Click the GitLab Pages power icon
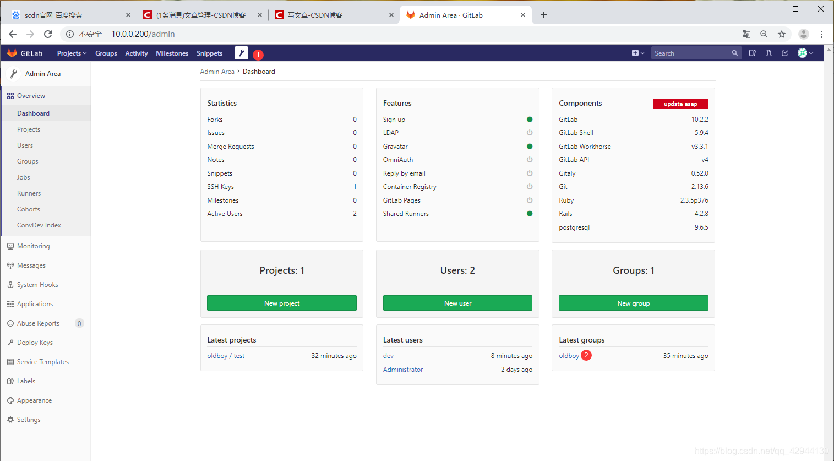834x461 pixels. click(530, 200)
